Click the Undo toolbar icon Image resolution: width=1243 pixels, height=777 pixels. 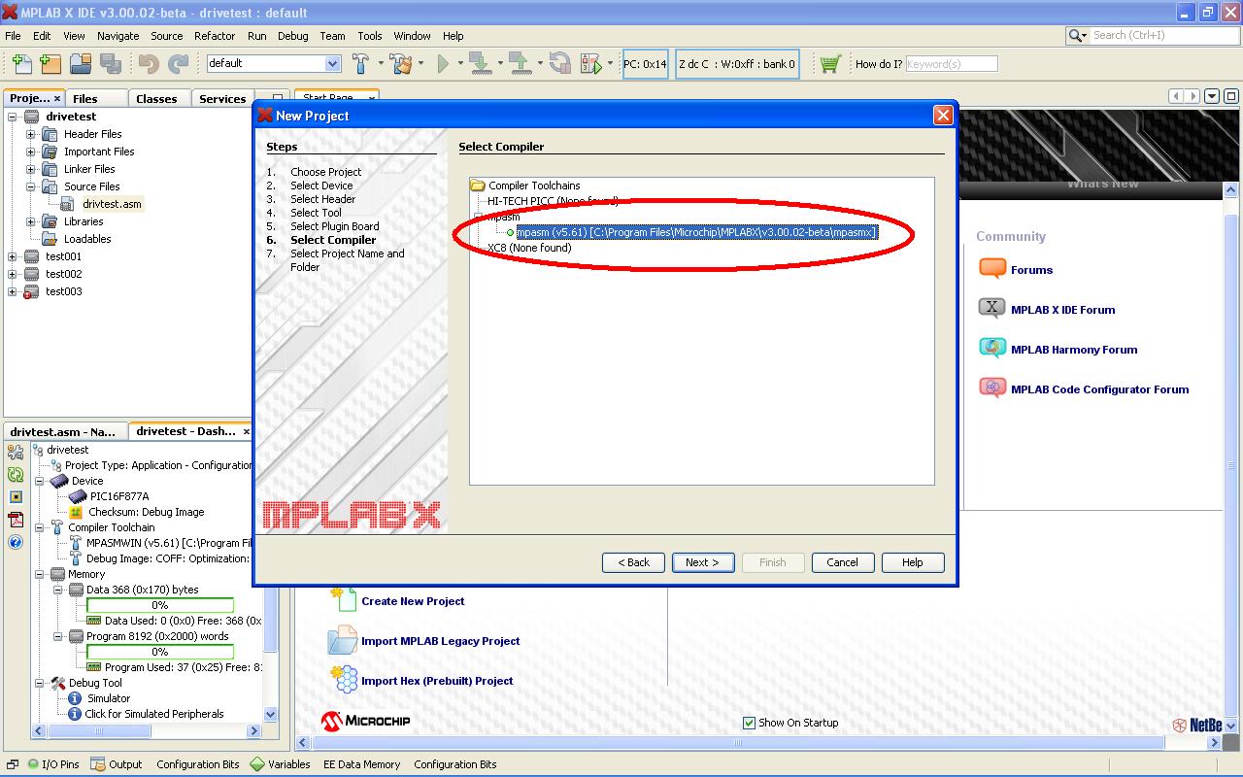click(149, 63)
